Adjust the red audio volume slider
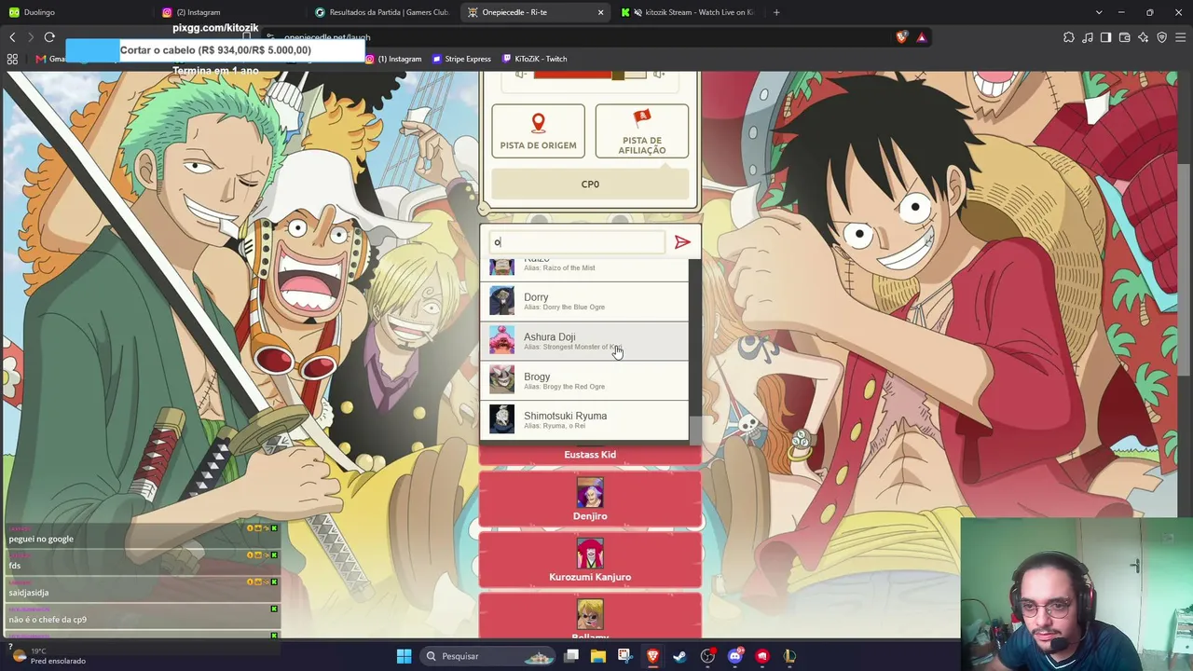The image size is (1193, 671). click(591, 75)
